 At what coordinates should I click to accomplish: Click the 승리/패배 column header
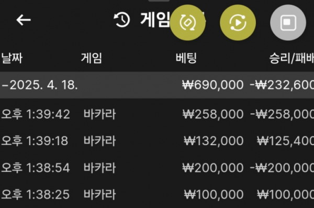(291, 58)
